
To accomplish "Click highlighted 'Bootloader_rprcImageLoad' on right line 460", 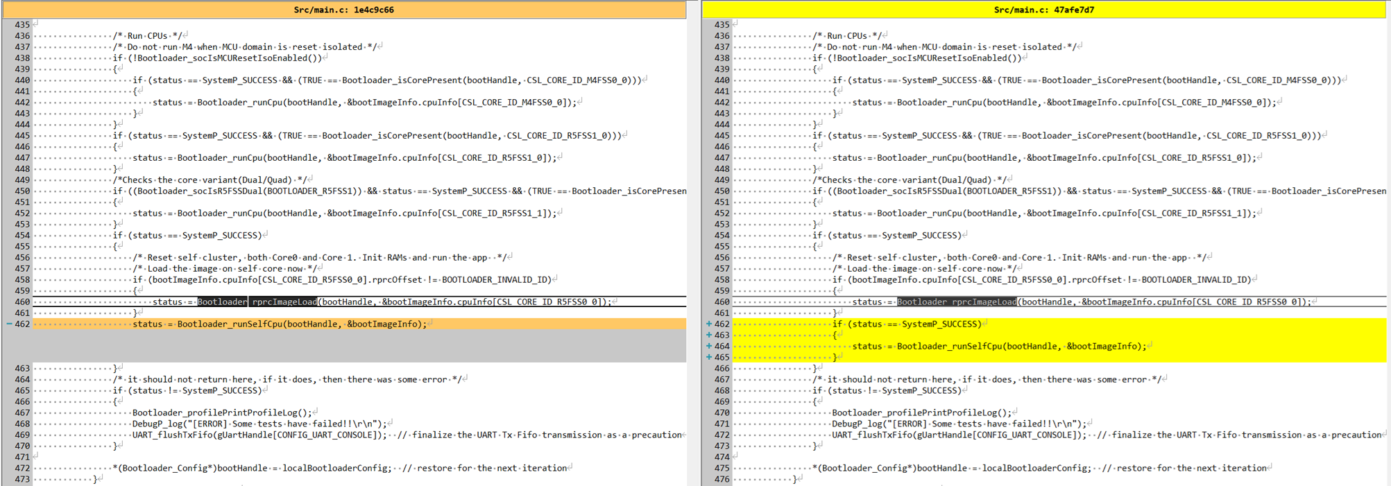I will point(957,302).
